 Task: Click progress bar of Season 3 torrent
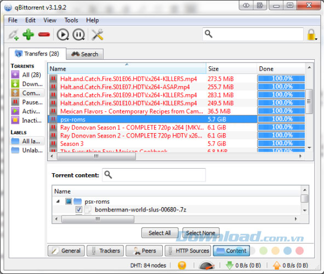click(x=281, y=143)
